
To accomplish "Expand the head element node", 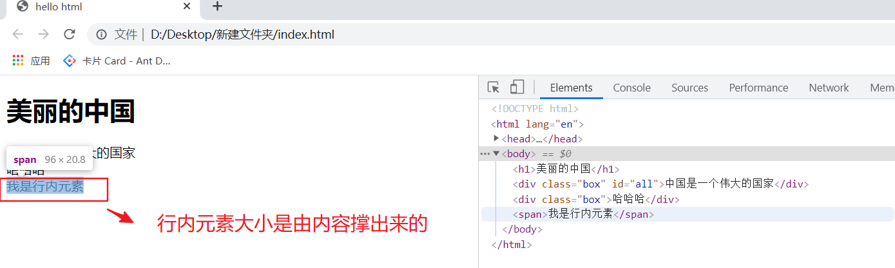I will (x=496, y=139).
